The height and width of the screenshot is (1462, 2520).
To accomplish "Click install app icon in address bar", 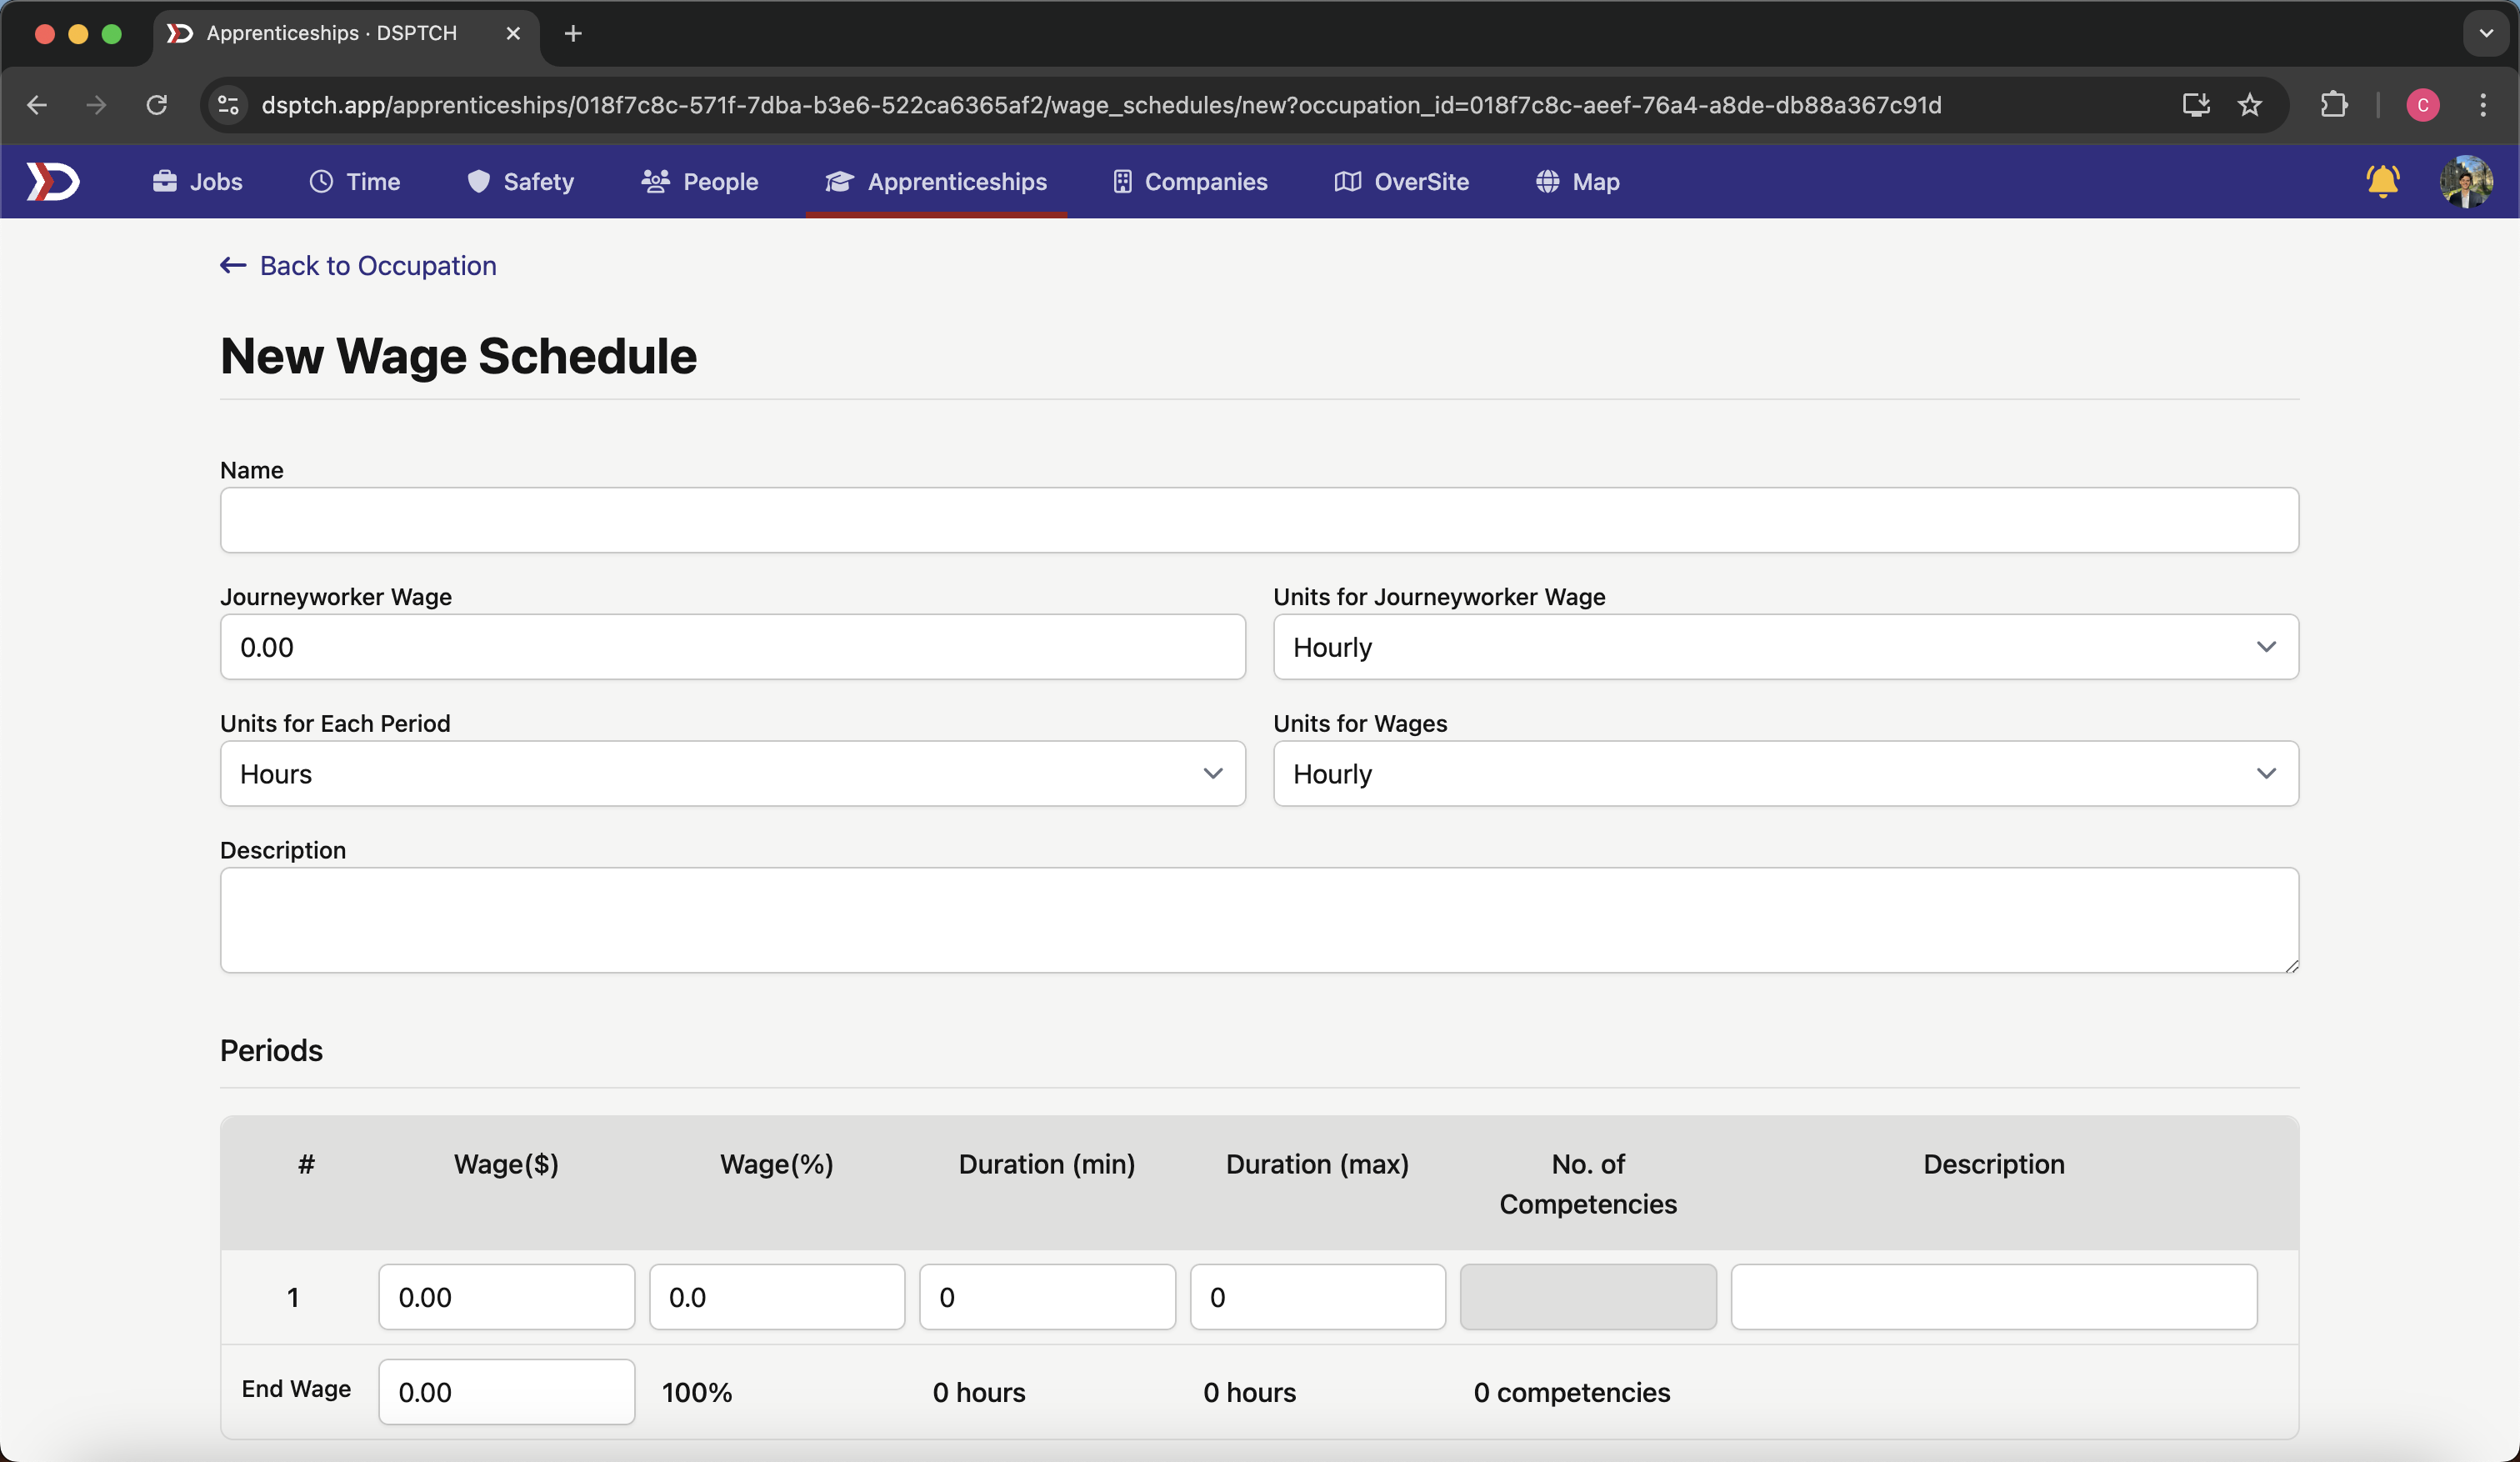I will [2196, 105].
